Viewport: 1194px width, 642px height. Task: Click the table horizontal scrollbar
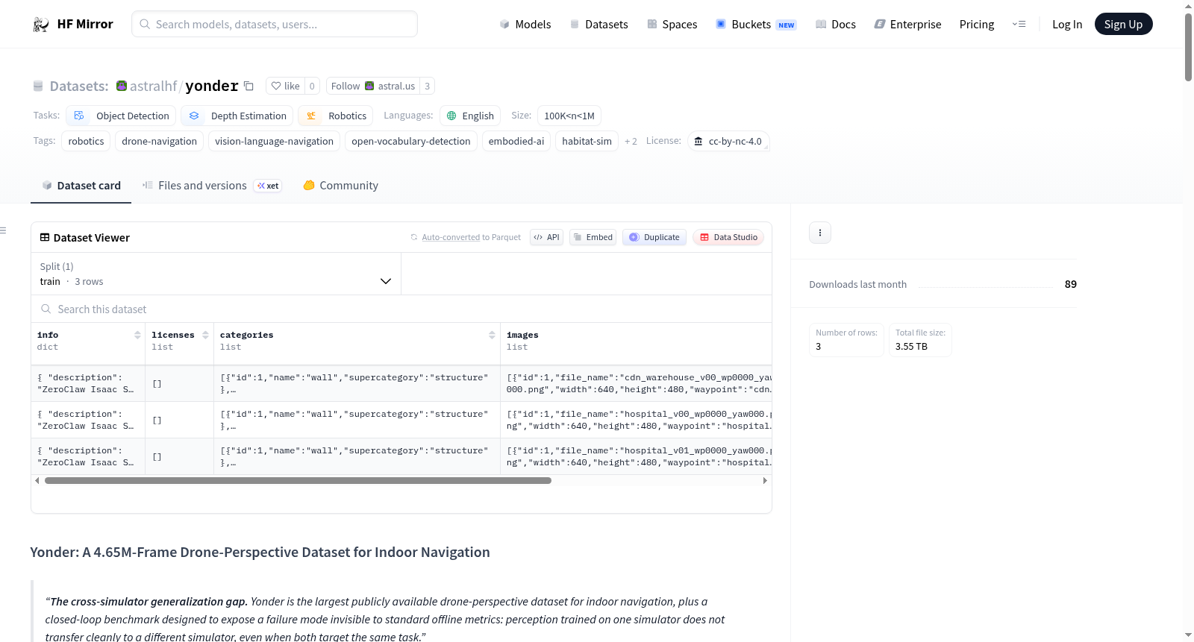point(298,481)
